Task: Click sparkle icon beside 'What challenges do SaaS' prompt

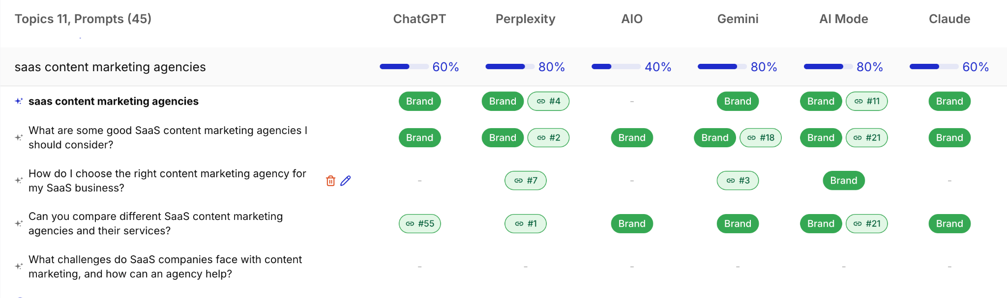Action: pos(19,266)
